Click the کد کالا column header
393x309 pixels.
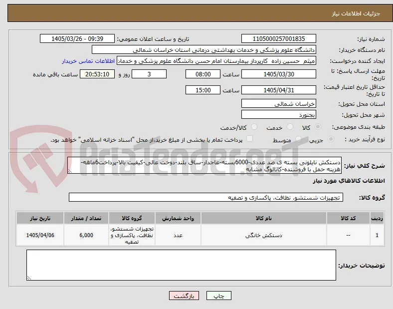348,218
